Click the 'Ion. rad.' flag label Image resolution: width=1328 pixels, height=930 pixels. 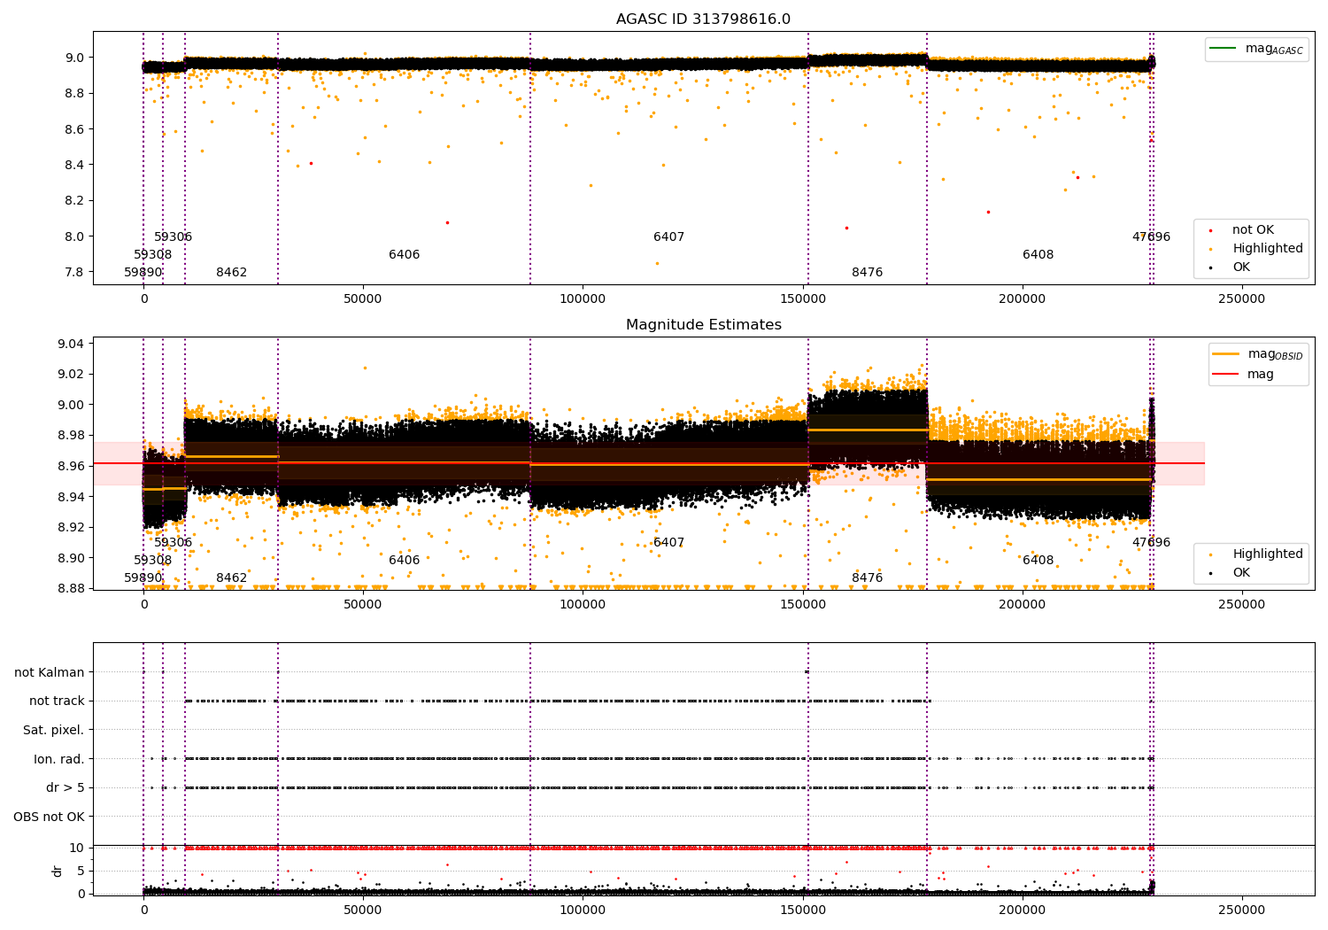click(x=59, y=760)
